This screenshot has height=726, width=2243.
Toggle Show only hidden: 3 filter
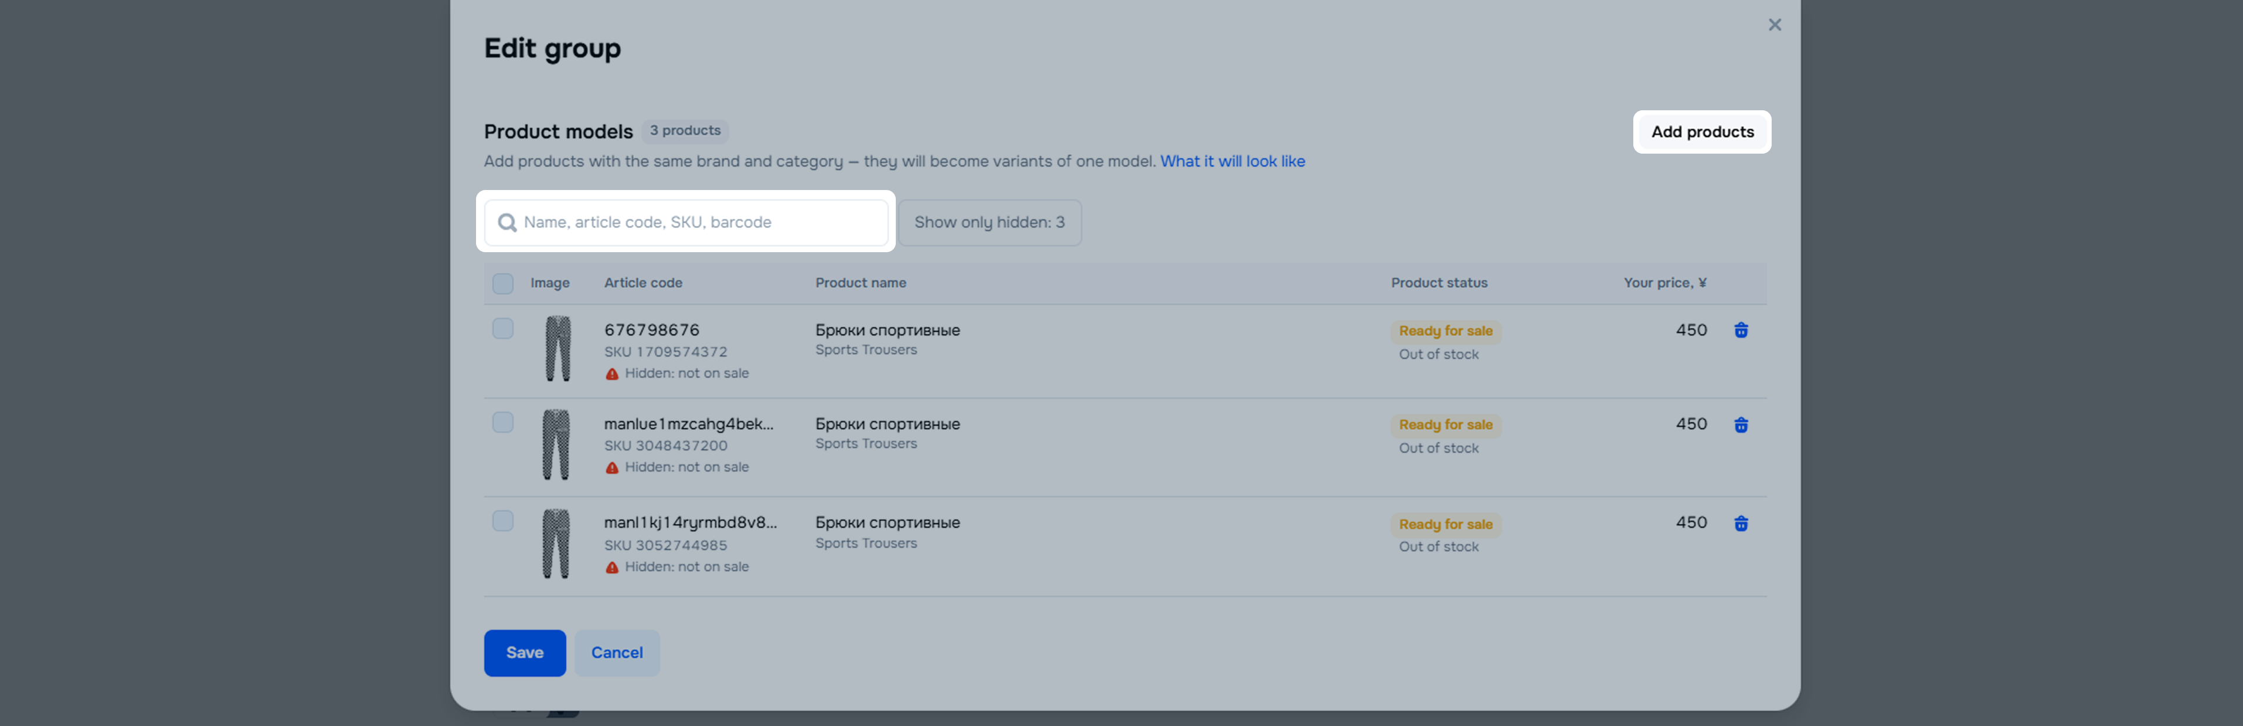[x=989, y=223]
